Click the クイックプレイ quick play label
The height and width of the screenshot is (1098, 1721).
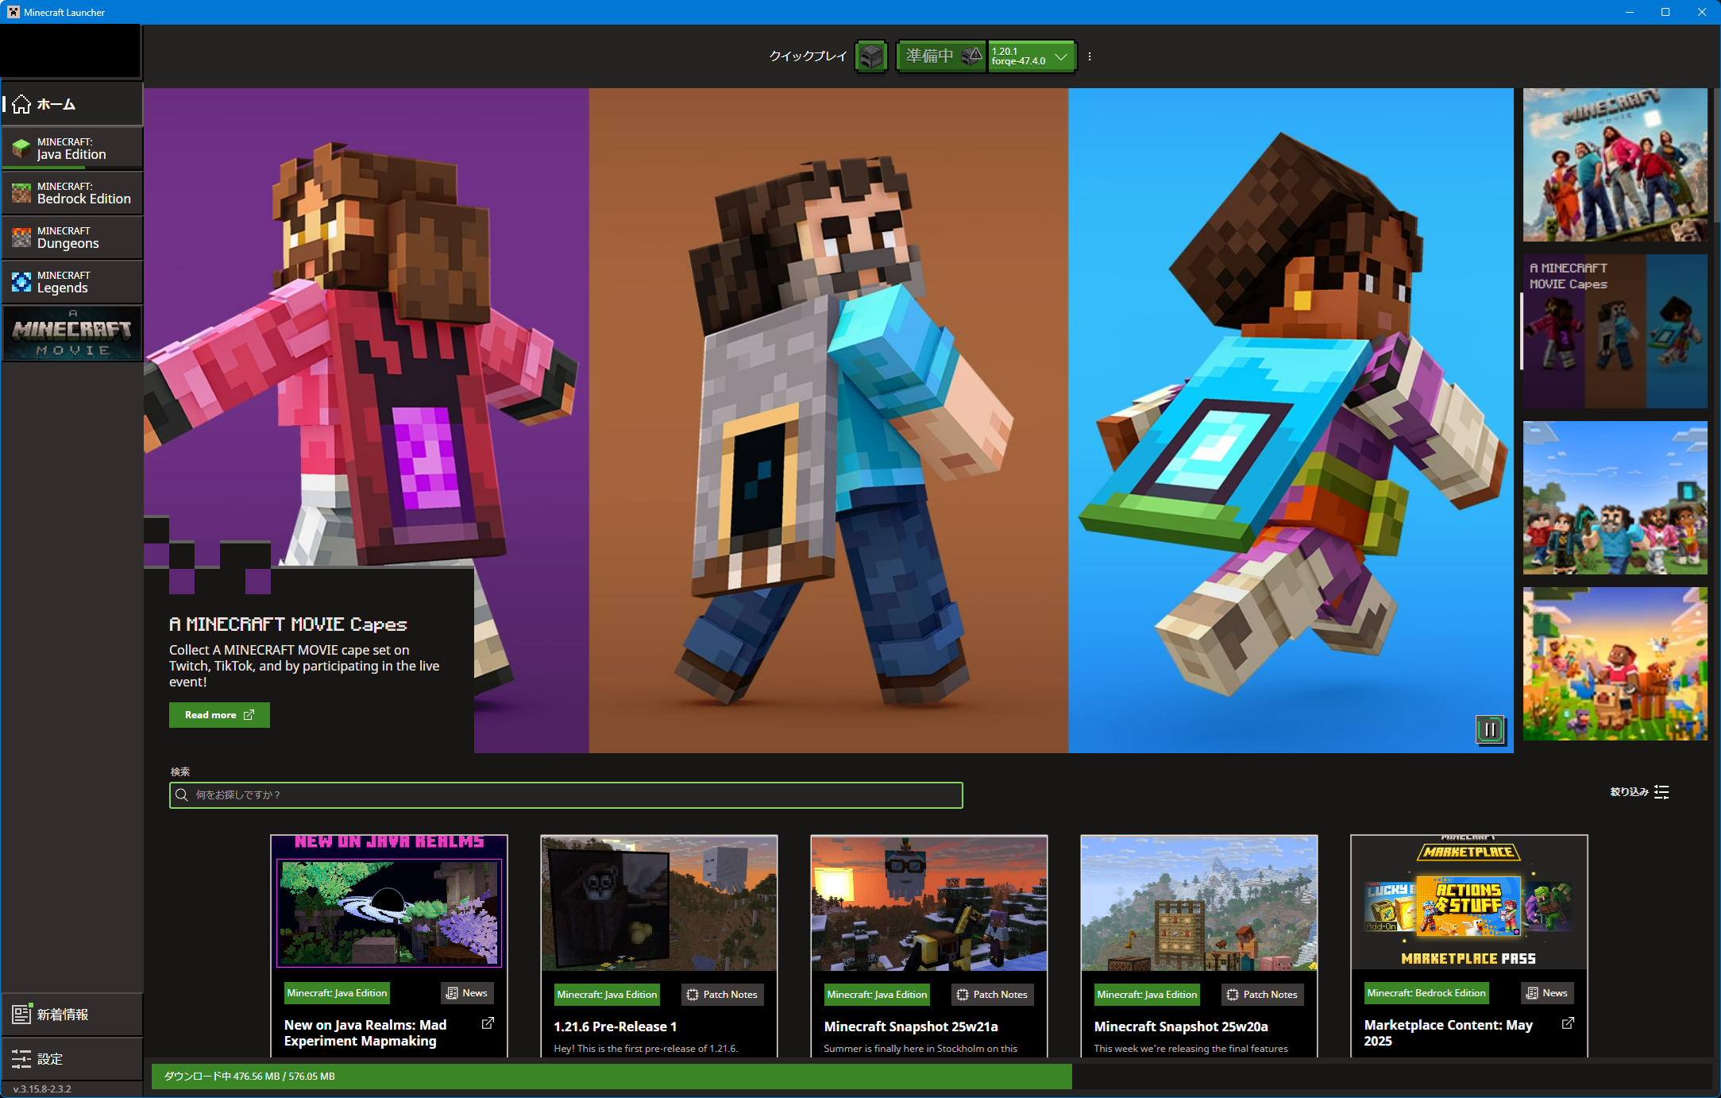click(x=808, y=56)
